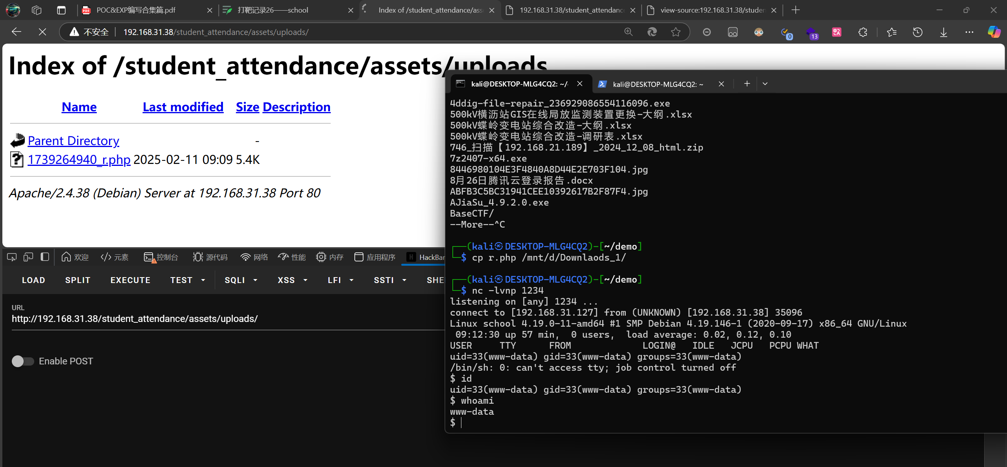Click the browser back arrow icon

click(x=17, y=32)
